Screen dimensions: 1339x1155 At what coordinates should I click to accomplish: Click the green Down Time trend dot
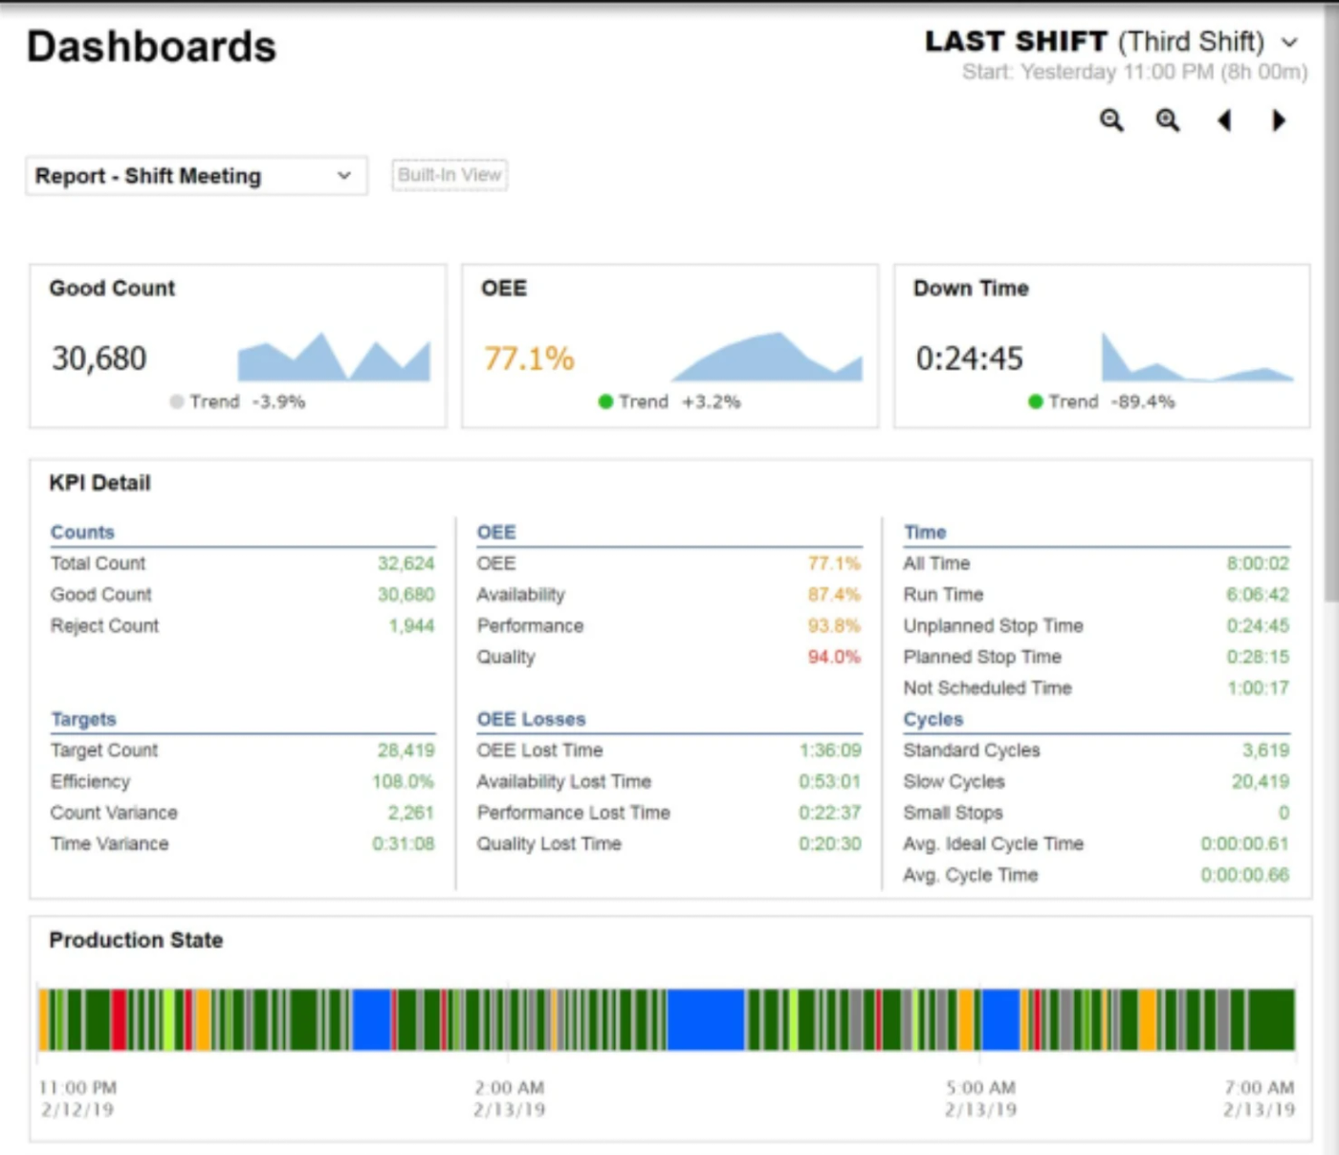[x=1035, y=402]
